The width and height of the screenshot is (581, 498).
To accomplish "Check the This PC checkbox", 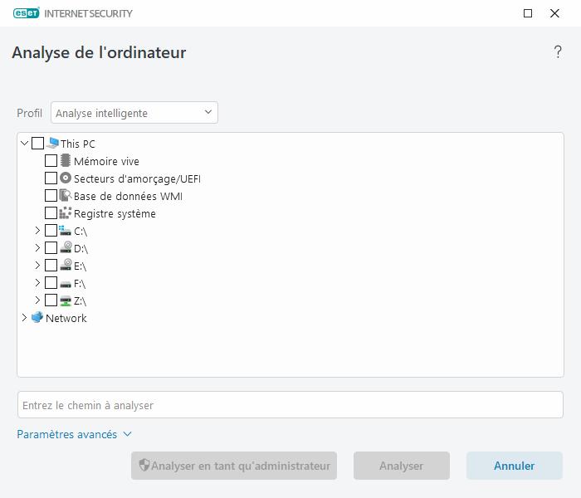I will 38,144.
